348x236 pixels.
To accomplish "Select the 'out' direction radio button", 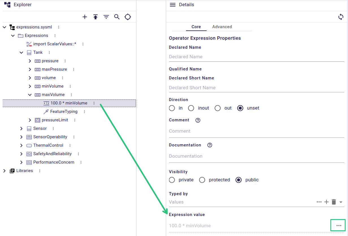I will (x=218, y=108).
